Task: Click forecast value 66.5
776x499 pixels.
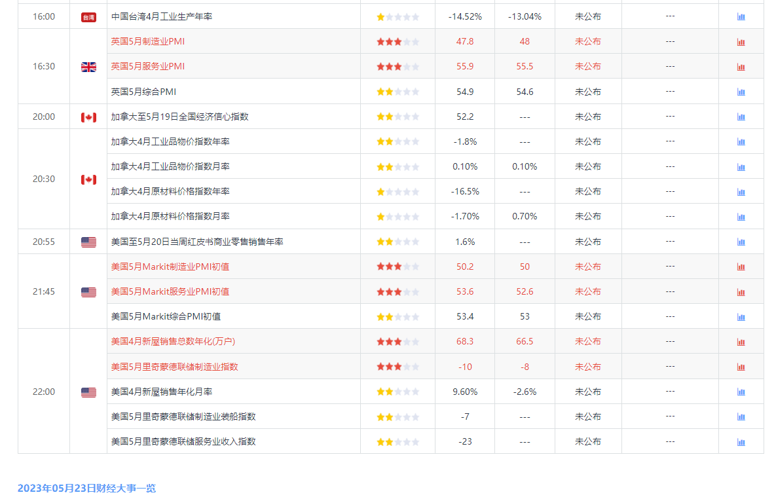Action: point(525,342)
